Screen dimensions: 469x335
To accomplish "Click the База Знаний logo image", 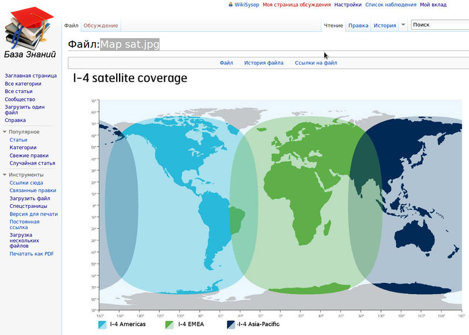I will tap(30, 32).
